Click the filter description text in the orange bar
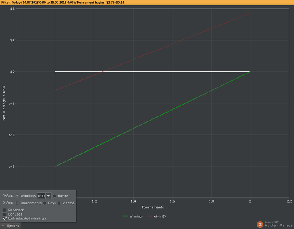This screenshot has width=294, height=229. [63, 3]
